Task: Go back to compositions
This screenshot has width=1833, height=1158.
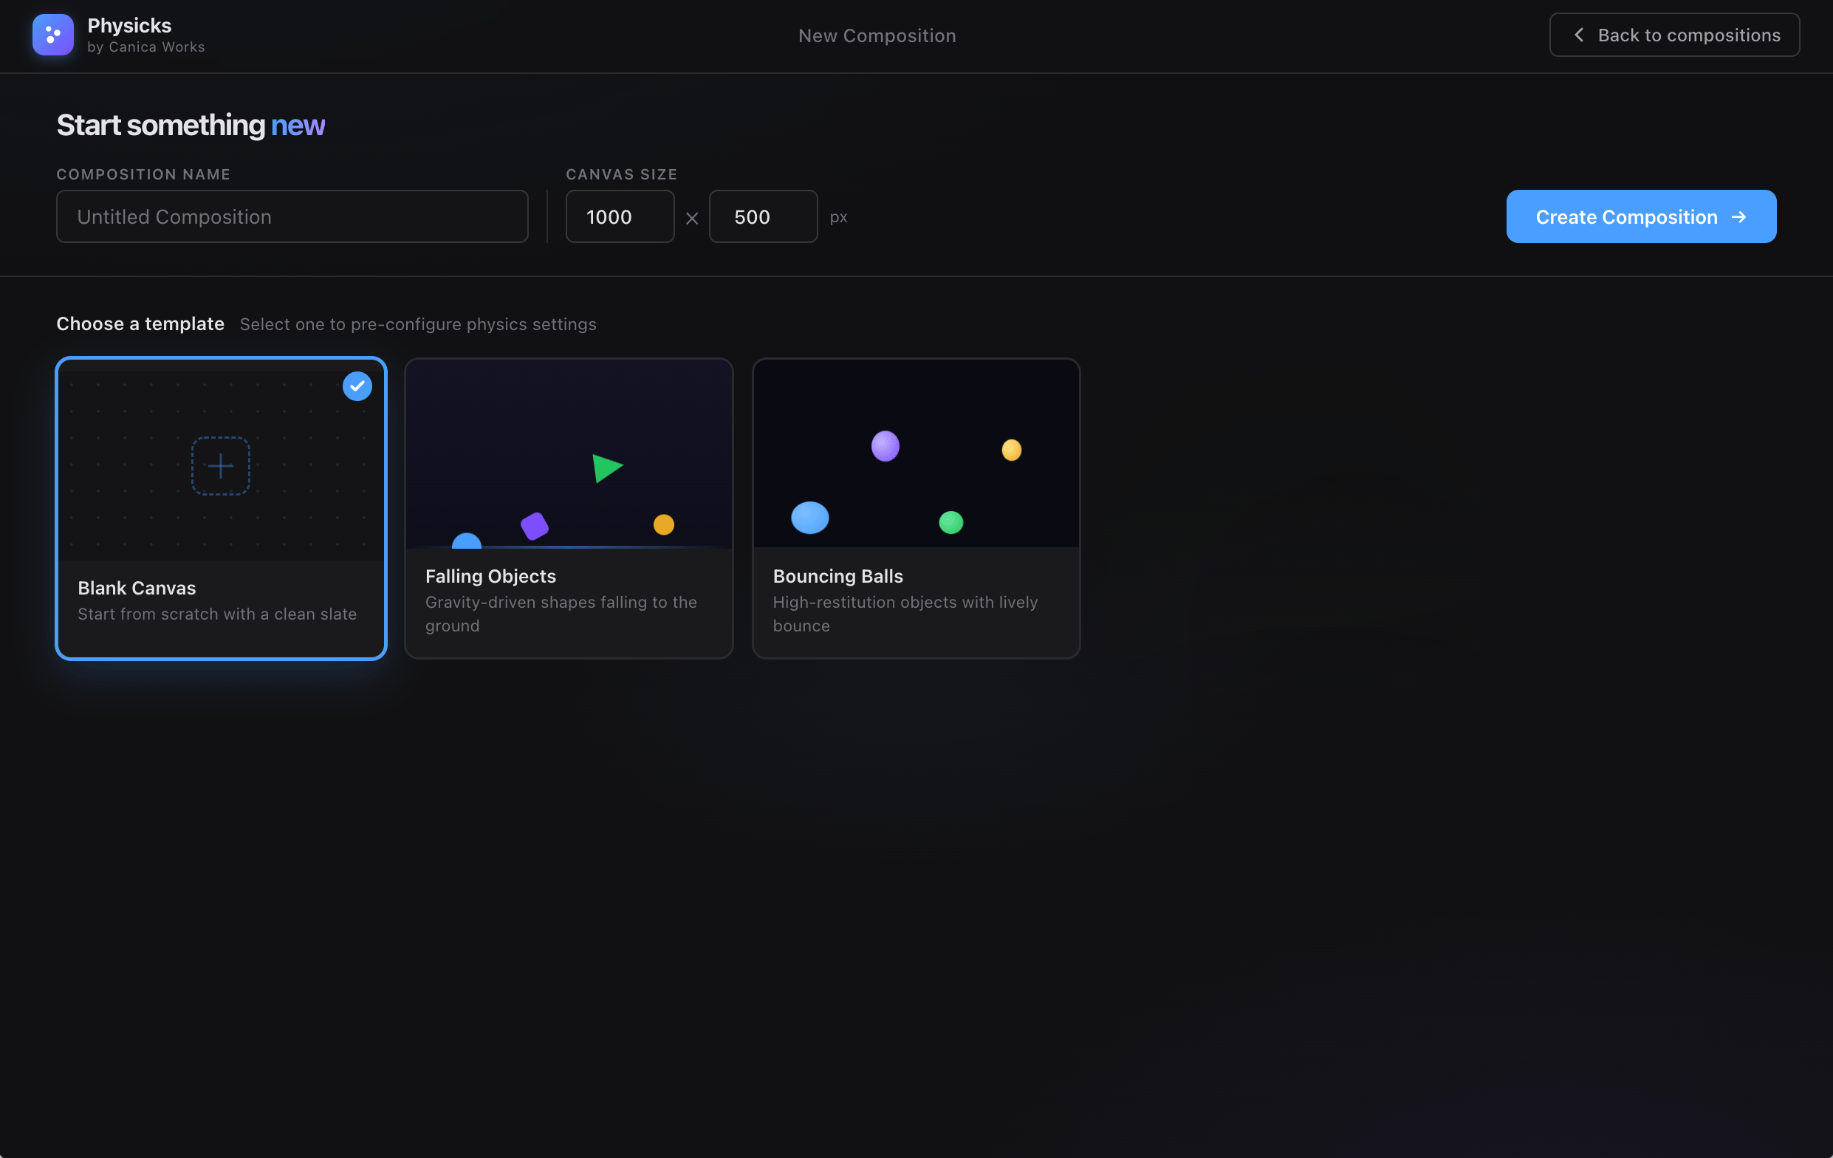Action: (x=1674, y=35)
